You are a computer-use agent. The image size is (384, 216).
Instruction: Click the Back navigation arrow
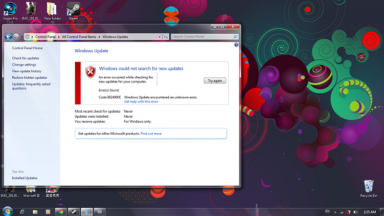click(8, 37)
